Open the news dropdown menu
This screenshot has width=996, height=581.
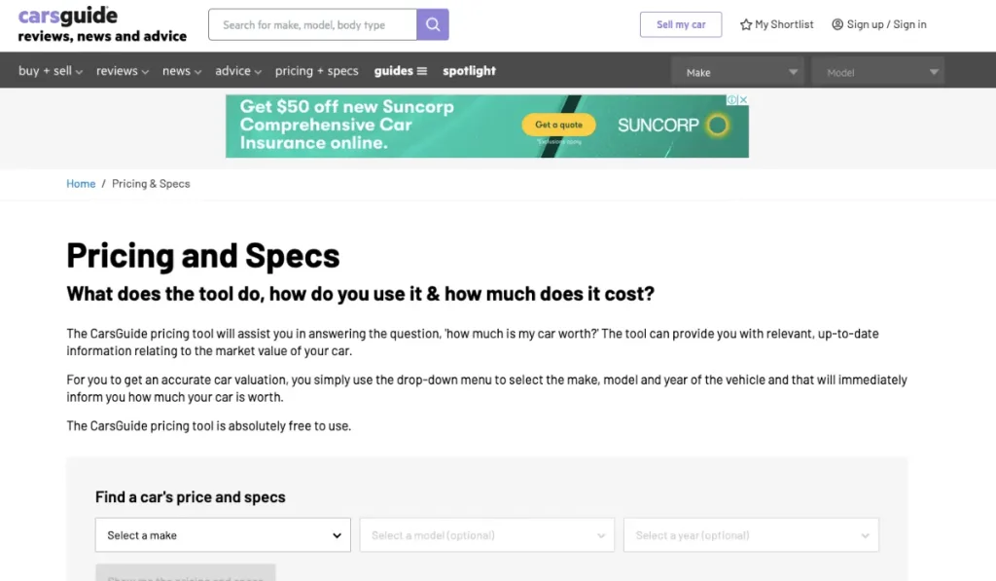pyautogui.click(x=182, y=71)
